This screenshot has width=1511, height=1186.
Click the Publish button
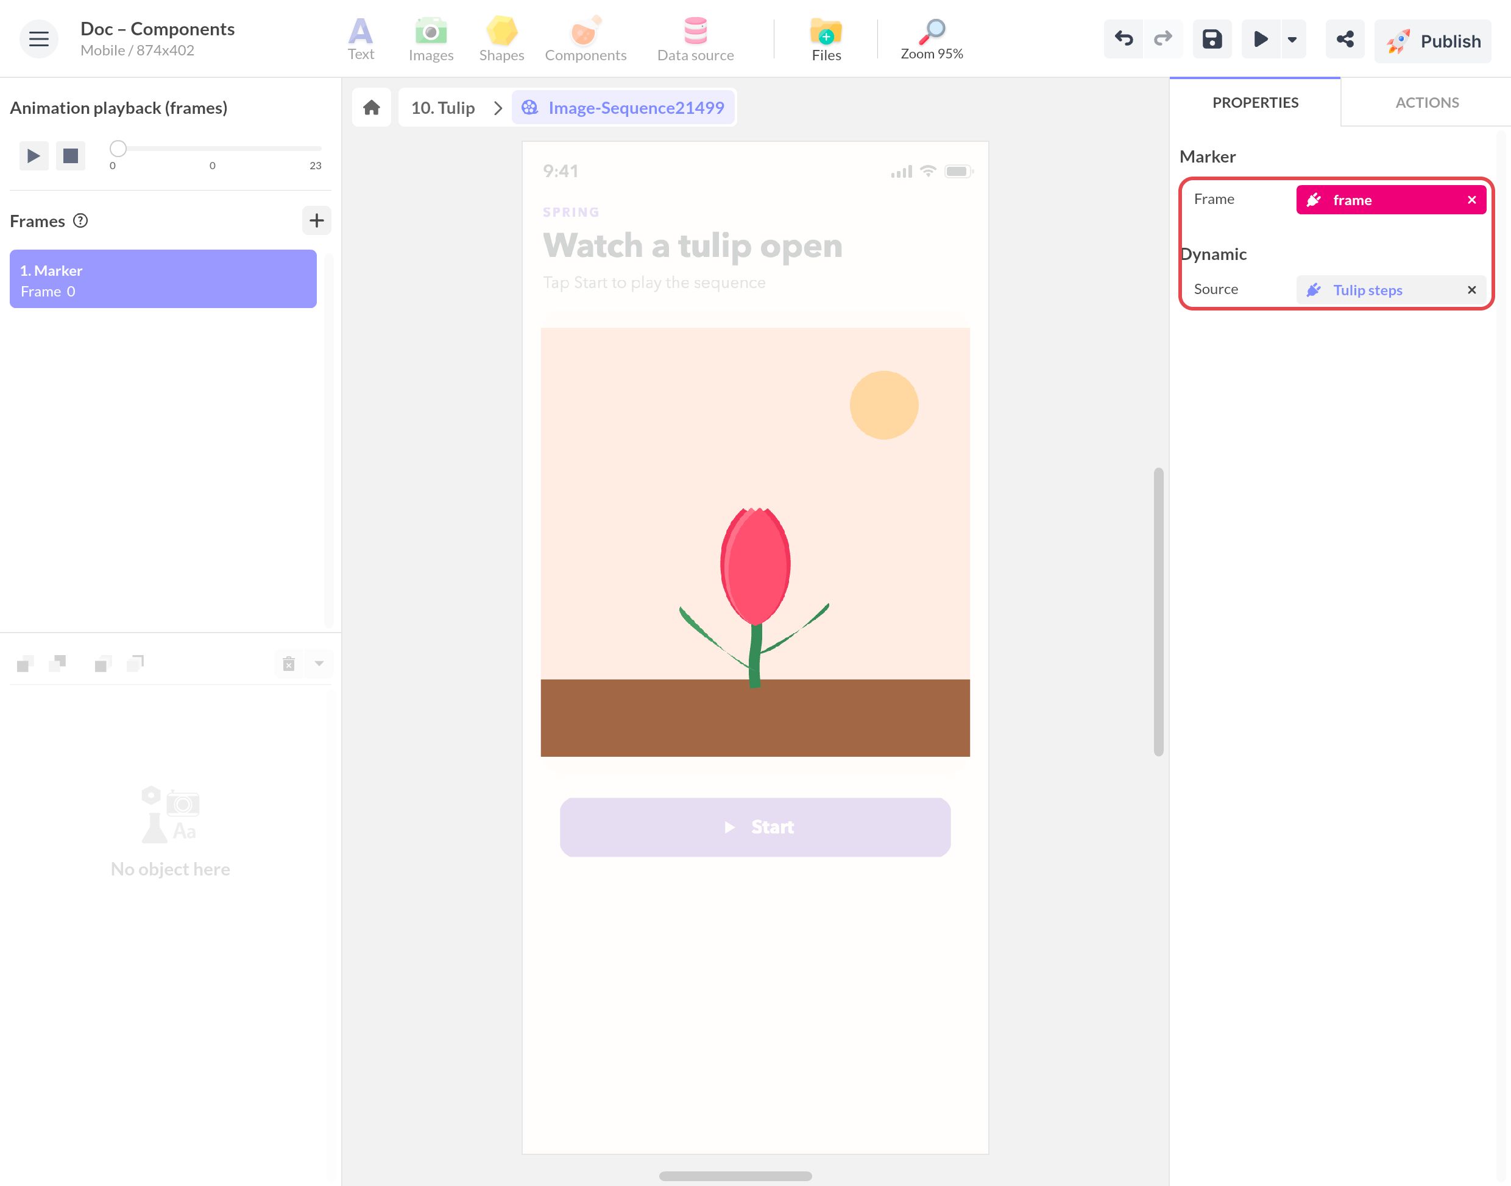(1432, 41)
